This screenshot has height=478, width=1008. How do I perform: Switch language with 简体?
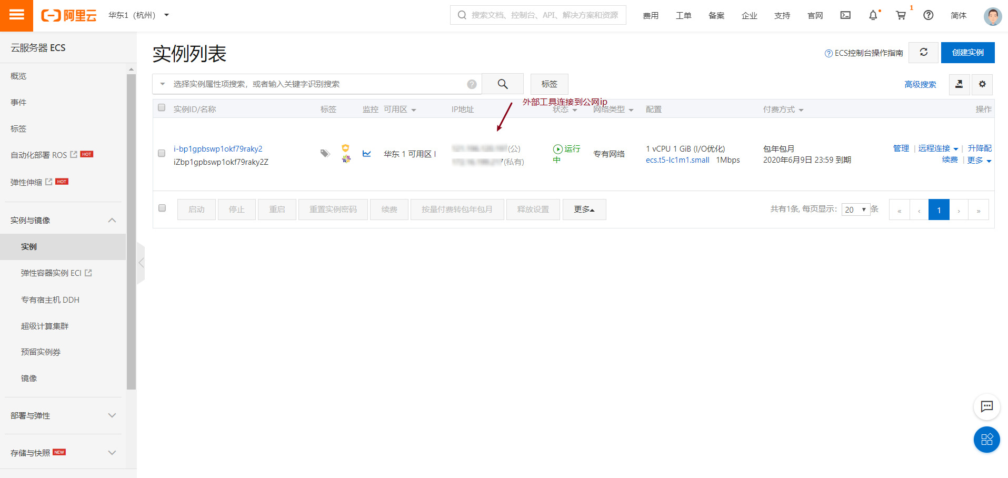(959, 15)
